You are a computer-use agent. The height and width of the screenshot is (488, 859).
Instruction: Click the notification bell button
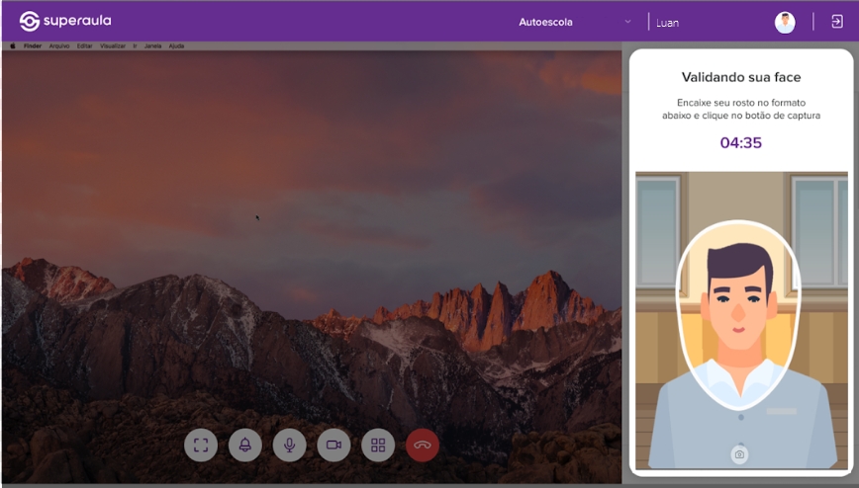pyautogui.click(x=244, y=445)
